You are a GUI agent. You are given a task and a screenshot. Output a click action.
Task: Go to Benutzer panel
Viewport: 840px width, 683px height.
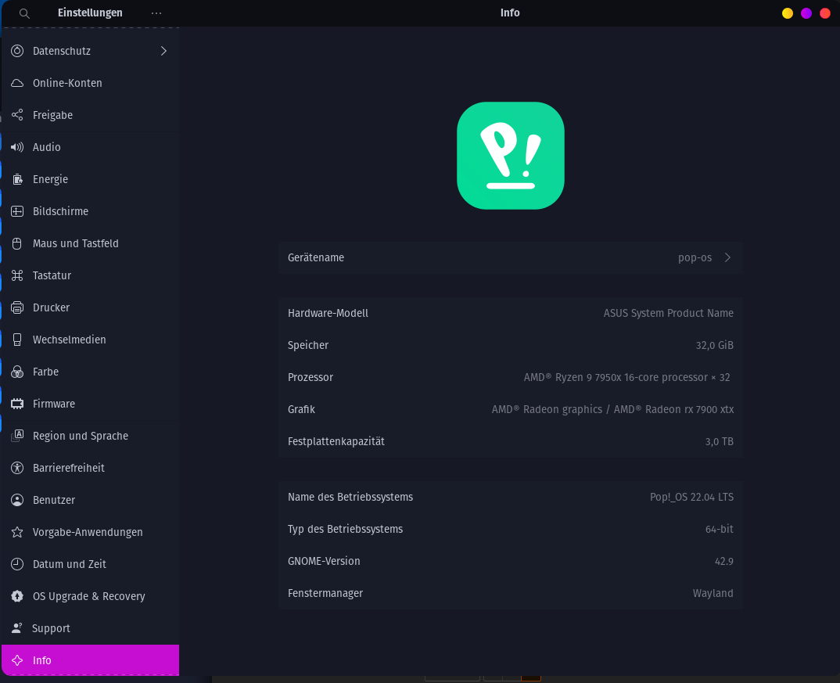[91, 501]
